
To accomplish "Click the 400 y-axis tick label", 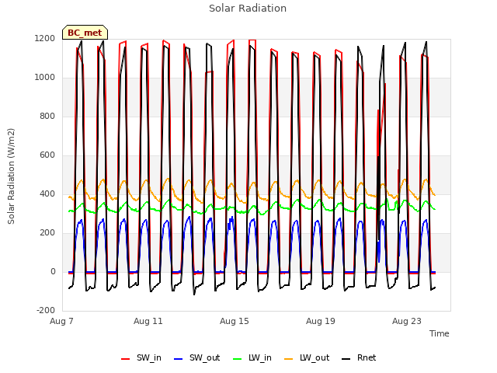I will click(x=47, y=194).
